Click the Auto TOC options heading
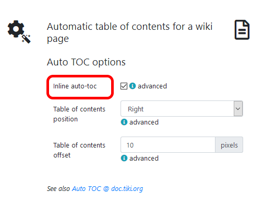The image size is (276, 203). point(86,62)
